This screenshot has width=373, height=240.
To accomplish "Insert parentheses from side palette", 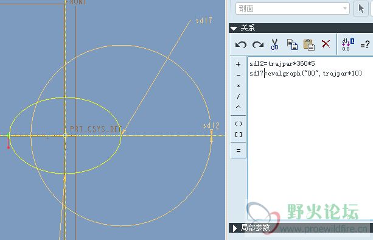I will [x=238, y=124].
